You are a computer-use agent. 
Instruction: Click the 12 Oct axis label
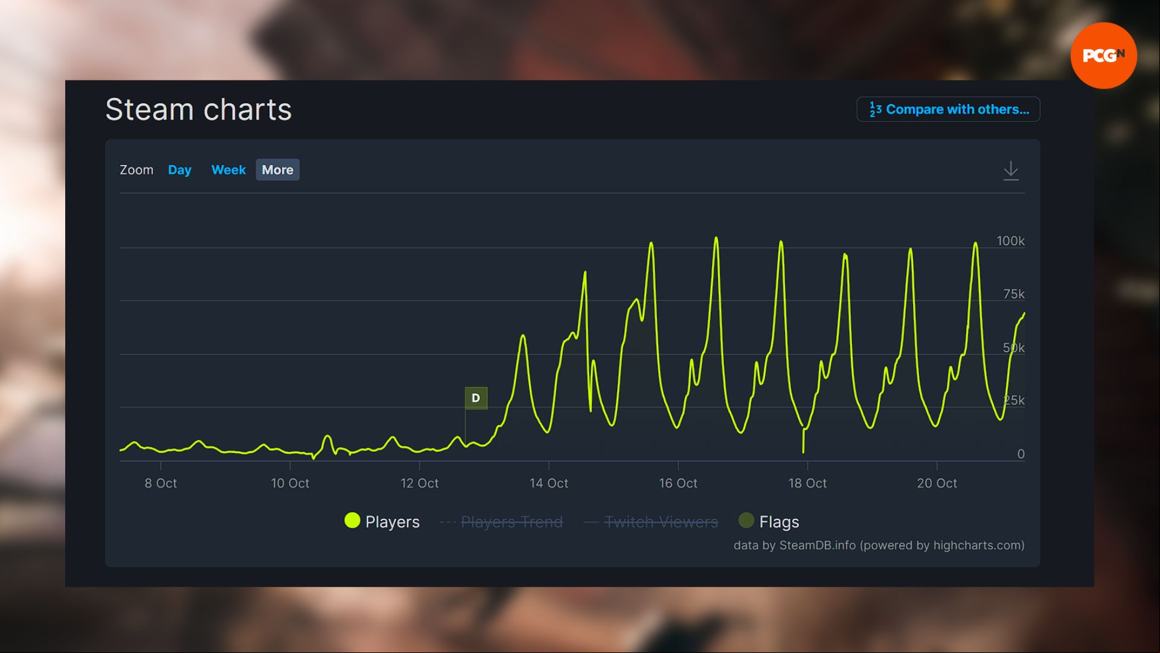(x=419, y=483)
